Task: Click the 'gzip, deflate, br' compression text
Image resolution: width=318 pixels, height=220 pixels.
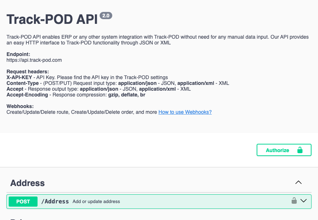Action: tap(127, 95)
